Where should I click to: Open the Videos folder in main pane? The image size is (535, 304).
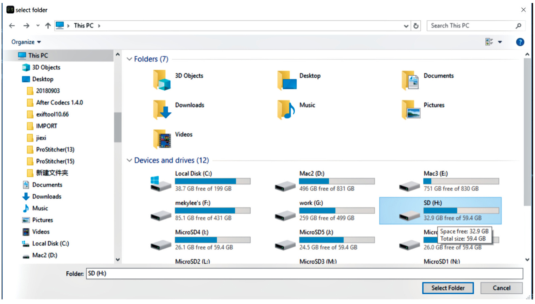[162, 139]
